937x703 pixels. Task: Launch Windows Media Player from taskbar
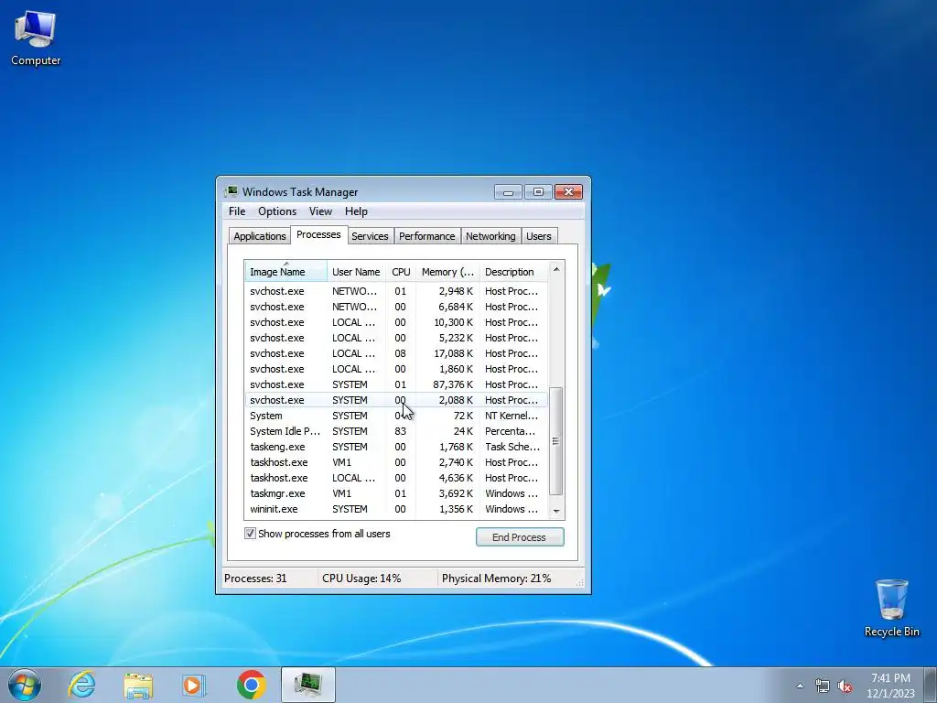pos(193,685)
